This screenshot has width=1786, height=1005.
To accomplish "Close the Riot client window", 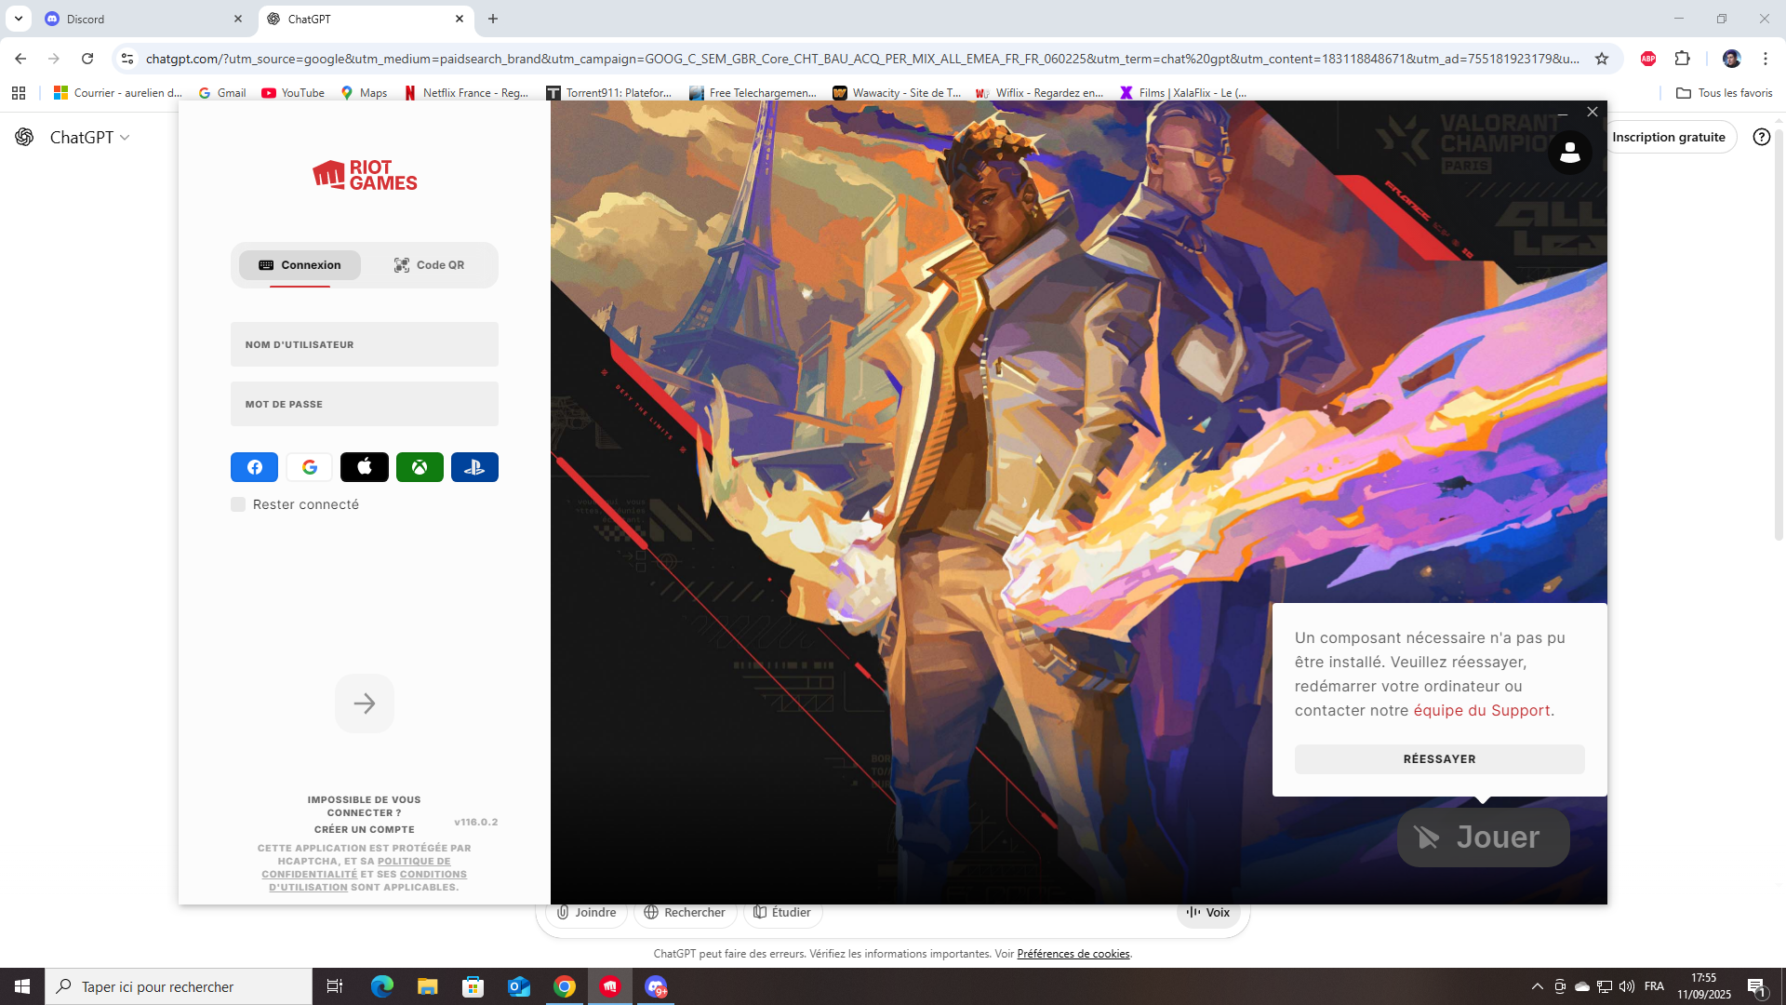I will (x=1593, y=112).
